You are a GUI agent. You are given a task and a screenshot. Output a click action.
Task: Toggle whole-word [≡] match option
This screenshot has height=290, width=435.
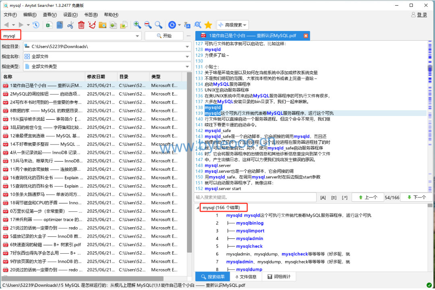tap(334, 198)
